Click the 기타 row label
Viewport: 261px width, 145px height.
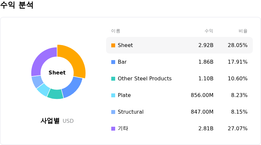(123, 128)
